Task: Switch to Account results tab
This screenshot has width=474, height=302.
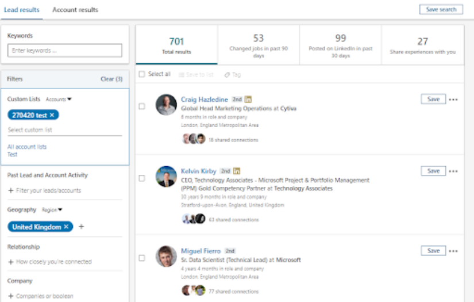Action: [75, 10]
